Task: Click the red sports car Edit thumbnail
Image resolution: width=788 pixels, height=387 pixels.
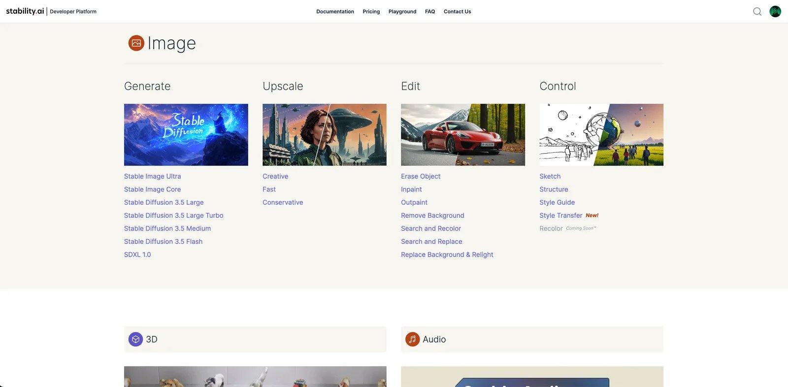Action: pyautogui.click(x=462, y=134)
